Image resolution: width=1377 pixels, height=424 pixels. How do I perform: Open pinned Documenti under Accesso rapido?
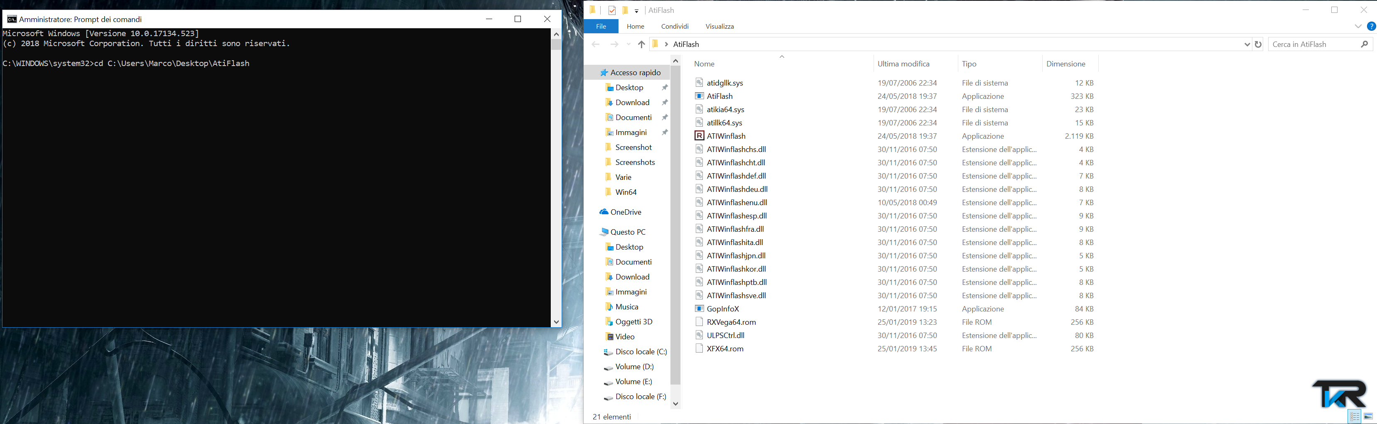[633, 118]
